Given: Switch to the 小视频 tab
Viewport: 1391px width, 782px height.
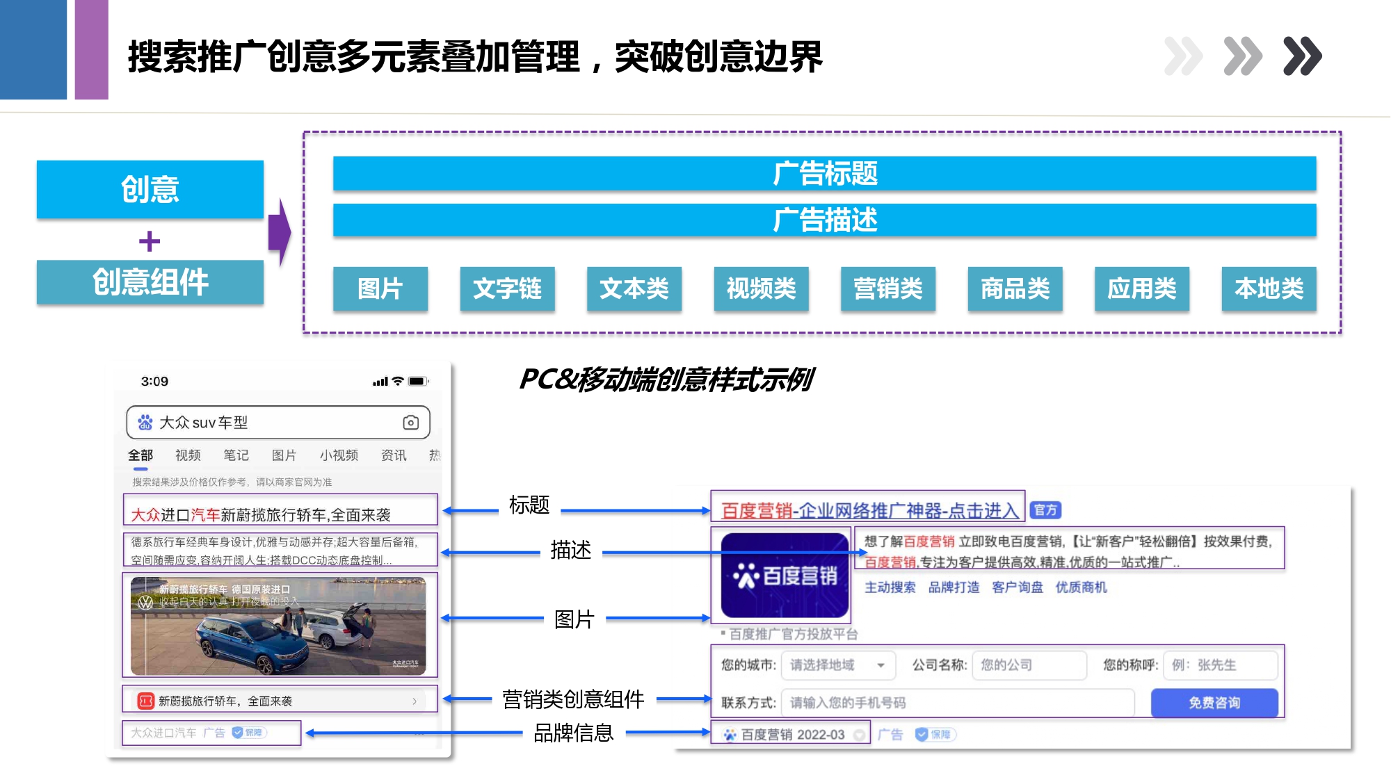Looking at the screenshot, I should 339,455.
